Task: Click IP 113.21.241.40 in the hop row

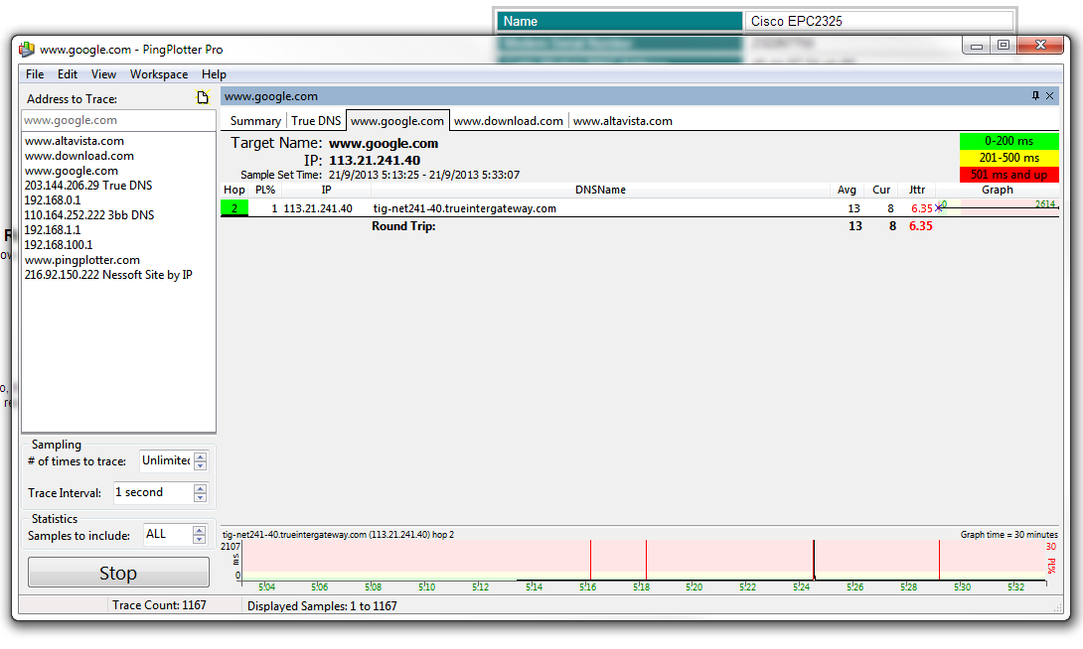Action: 318,208
